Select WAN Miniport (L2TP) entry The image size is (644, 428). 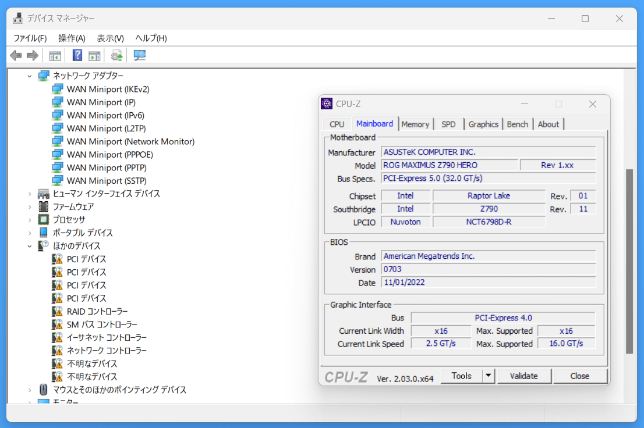click(x=107, y=129)
